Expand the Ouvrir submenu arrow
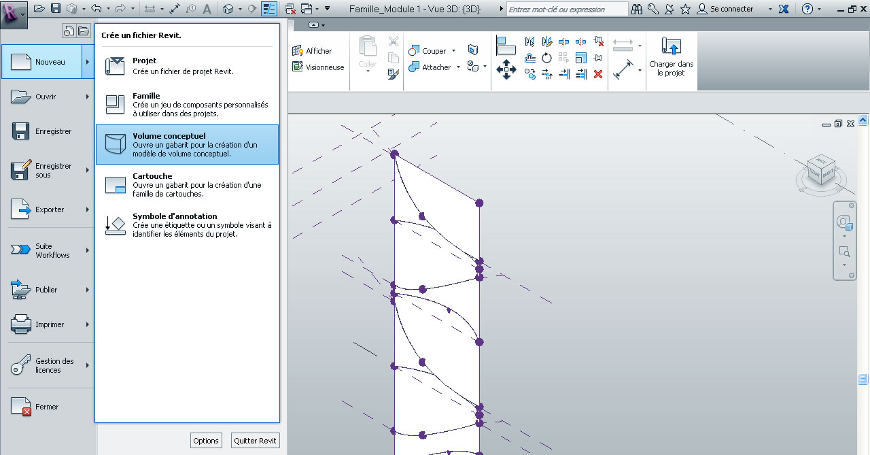Image resolution: width=870 pixels, height=455 pixels. pos(88,97)
